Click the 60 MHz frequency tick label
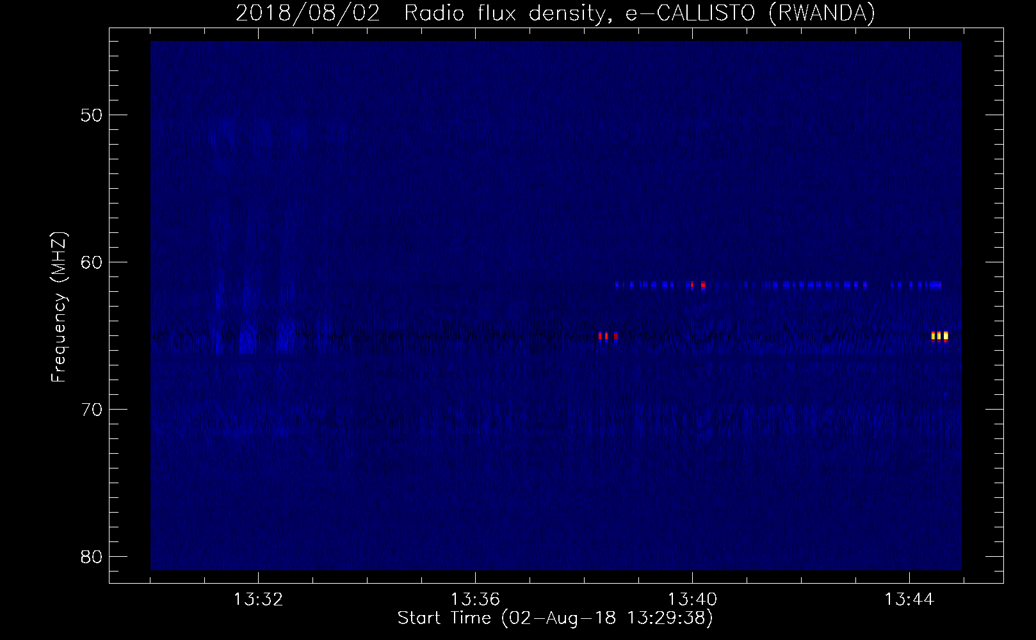Image resolution: width=1036 pixels, height=640 pixels. pyautogui.click(x=92, y=262)
